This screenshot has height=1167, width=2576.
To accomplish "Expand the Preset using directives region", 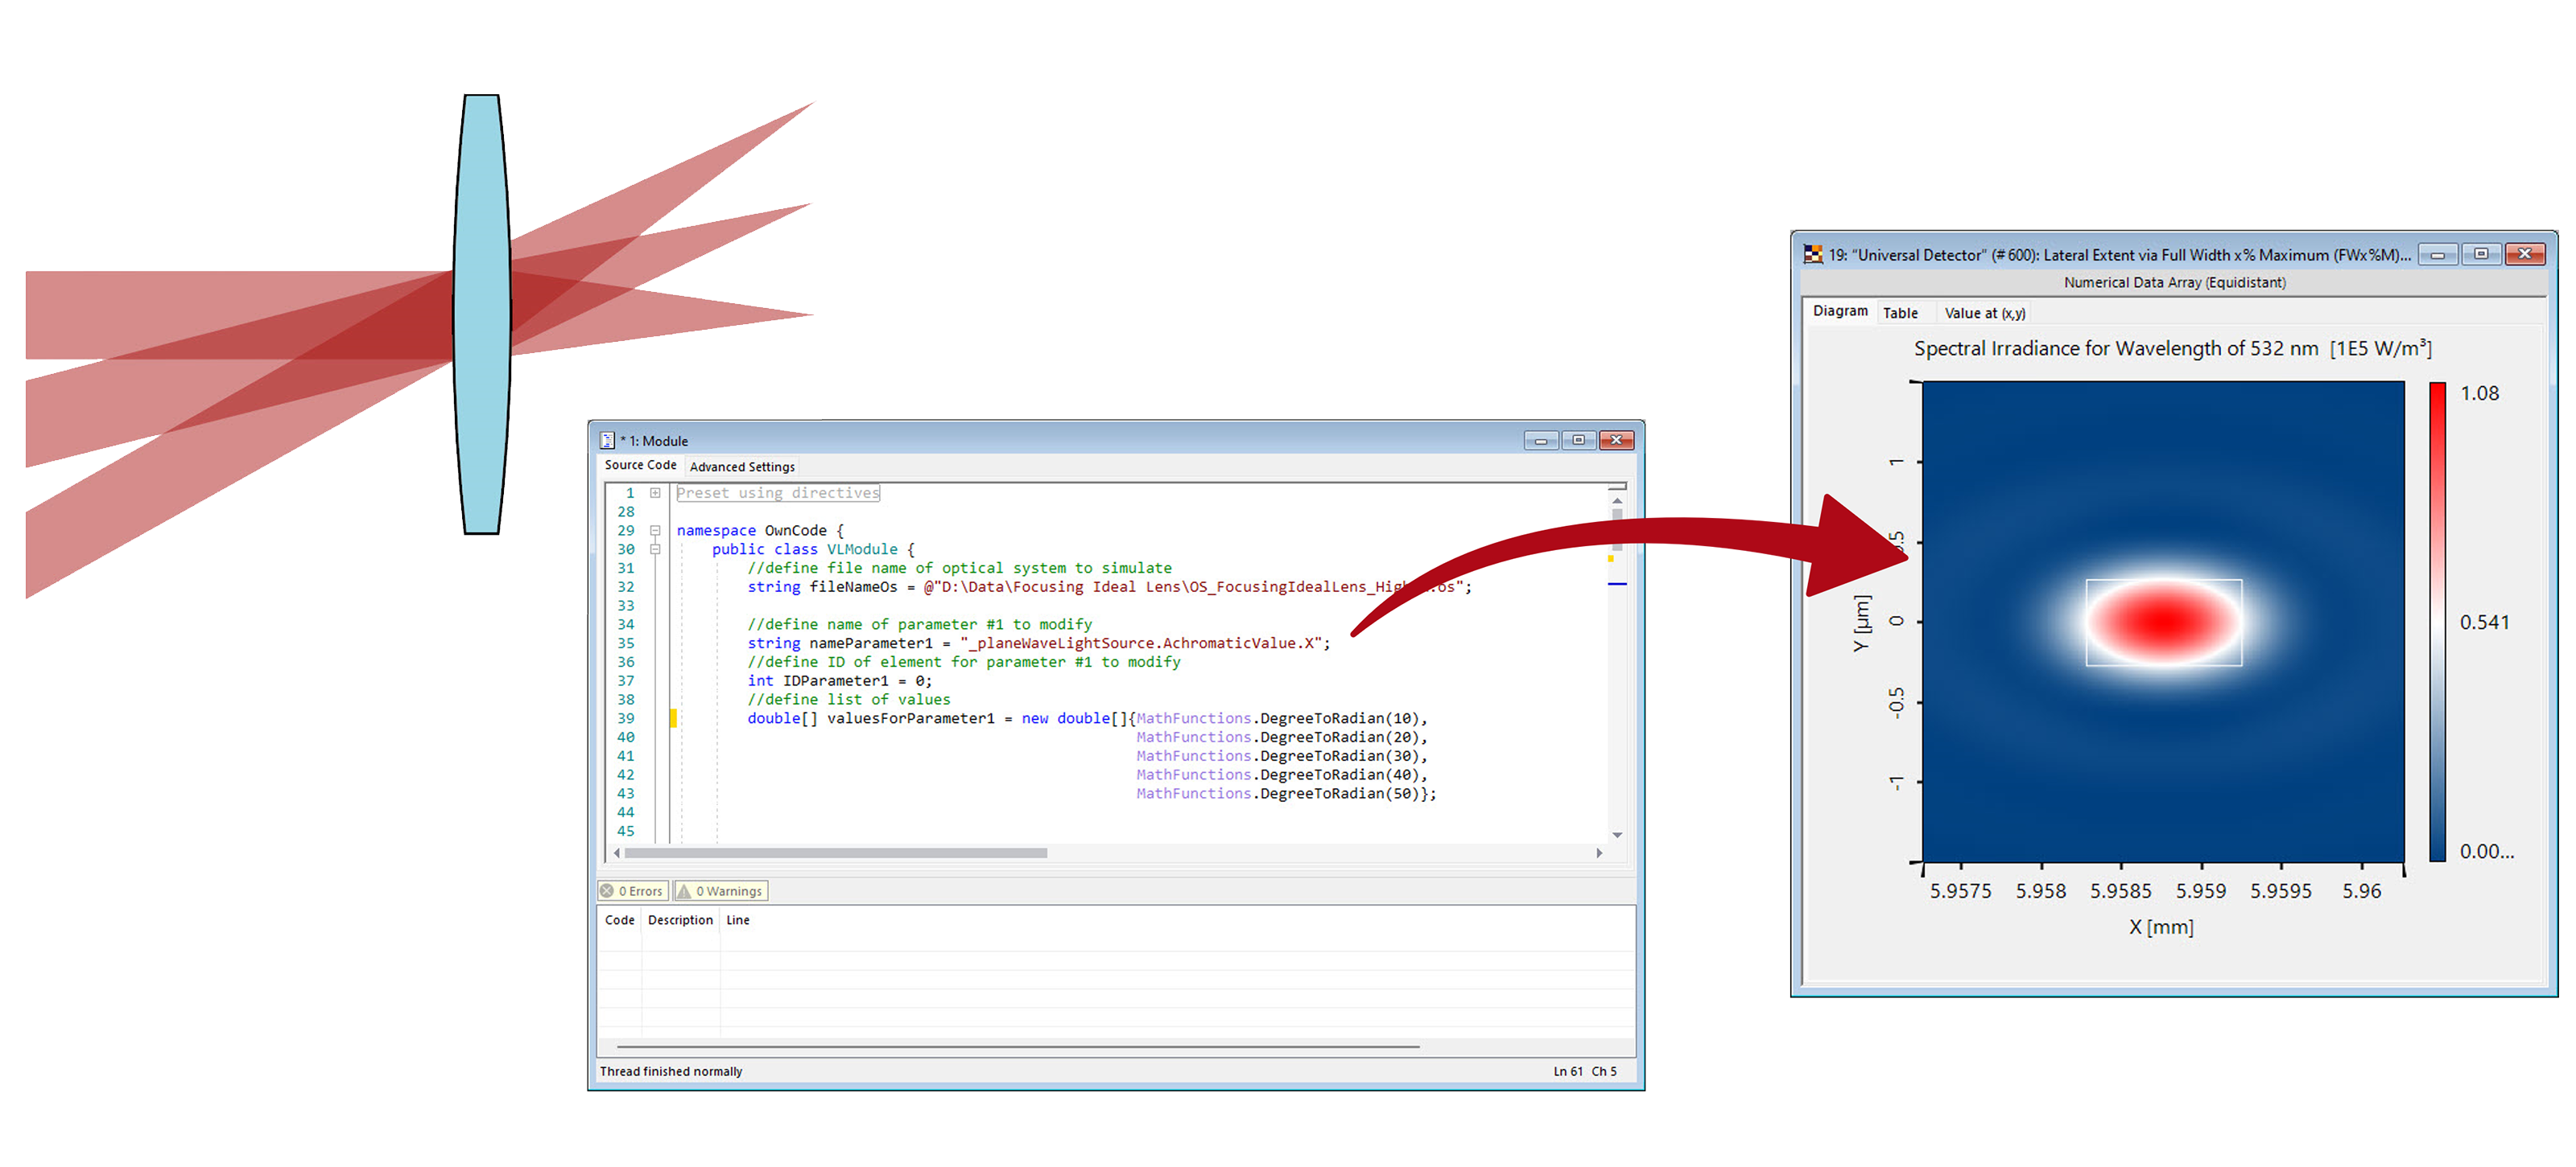I will (x=655, y=494).
